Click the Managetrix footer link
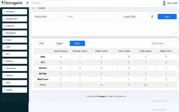 [x=102, y=97]
